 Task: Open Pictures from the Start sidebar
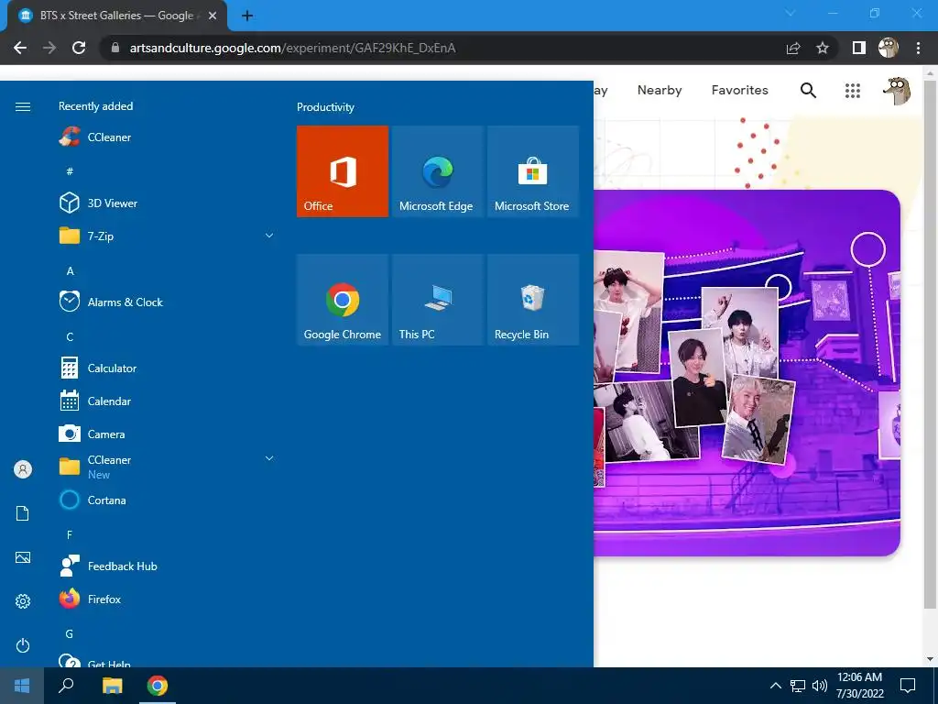point(23,557)
